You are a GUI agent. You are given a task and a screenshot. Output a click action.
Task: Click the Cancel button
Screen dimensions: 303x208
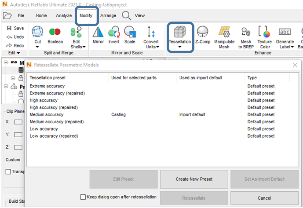pos(264,198)
